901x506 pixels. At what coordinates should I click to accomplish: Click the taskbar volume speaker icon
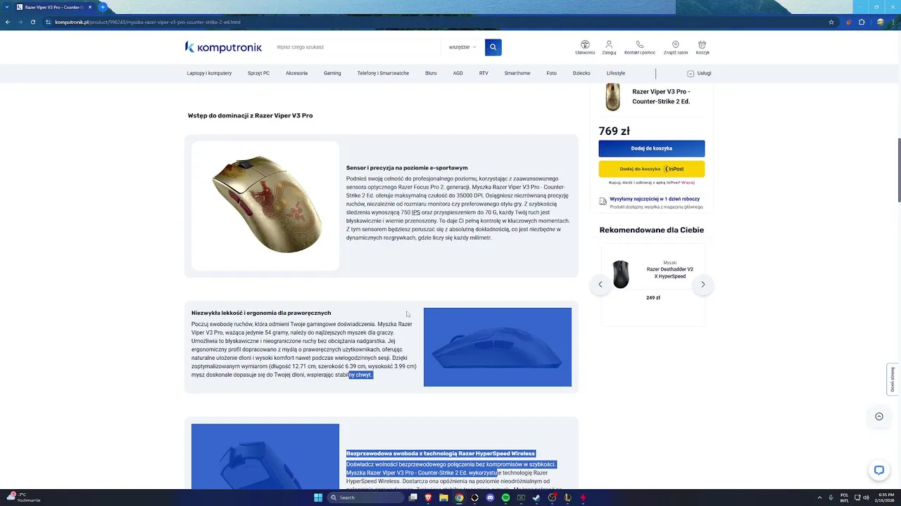pyautogui.click(x=865, y=498)
